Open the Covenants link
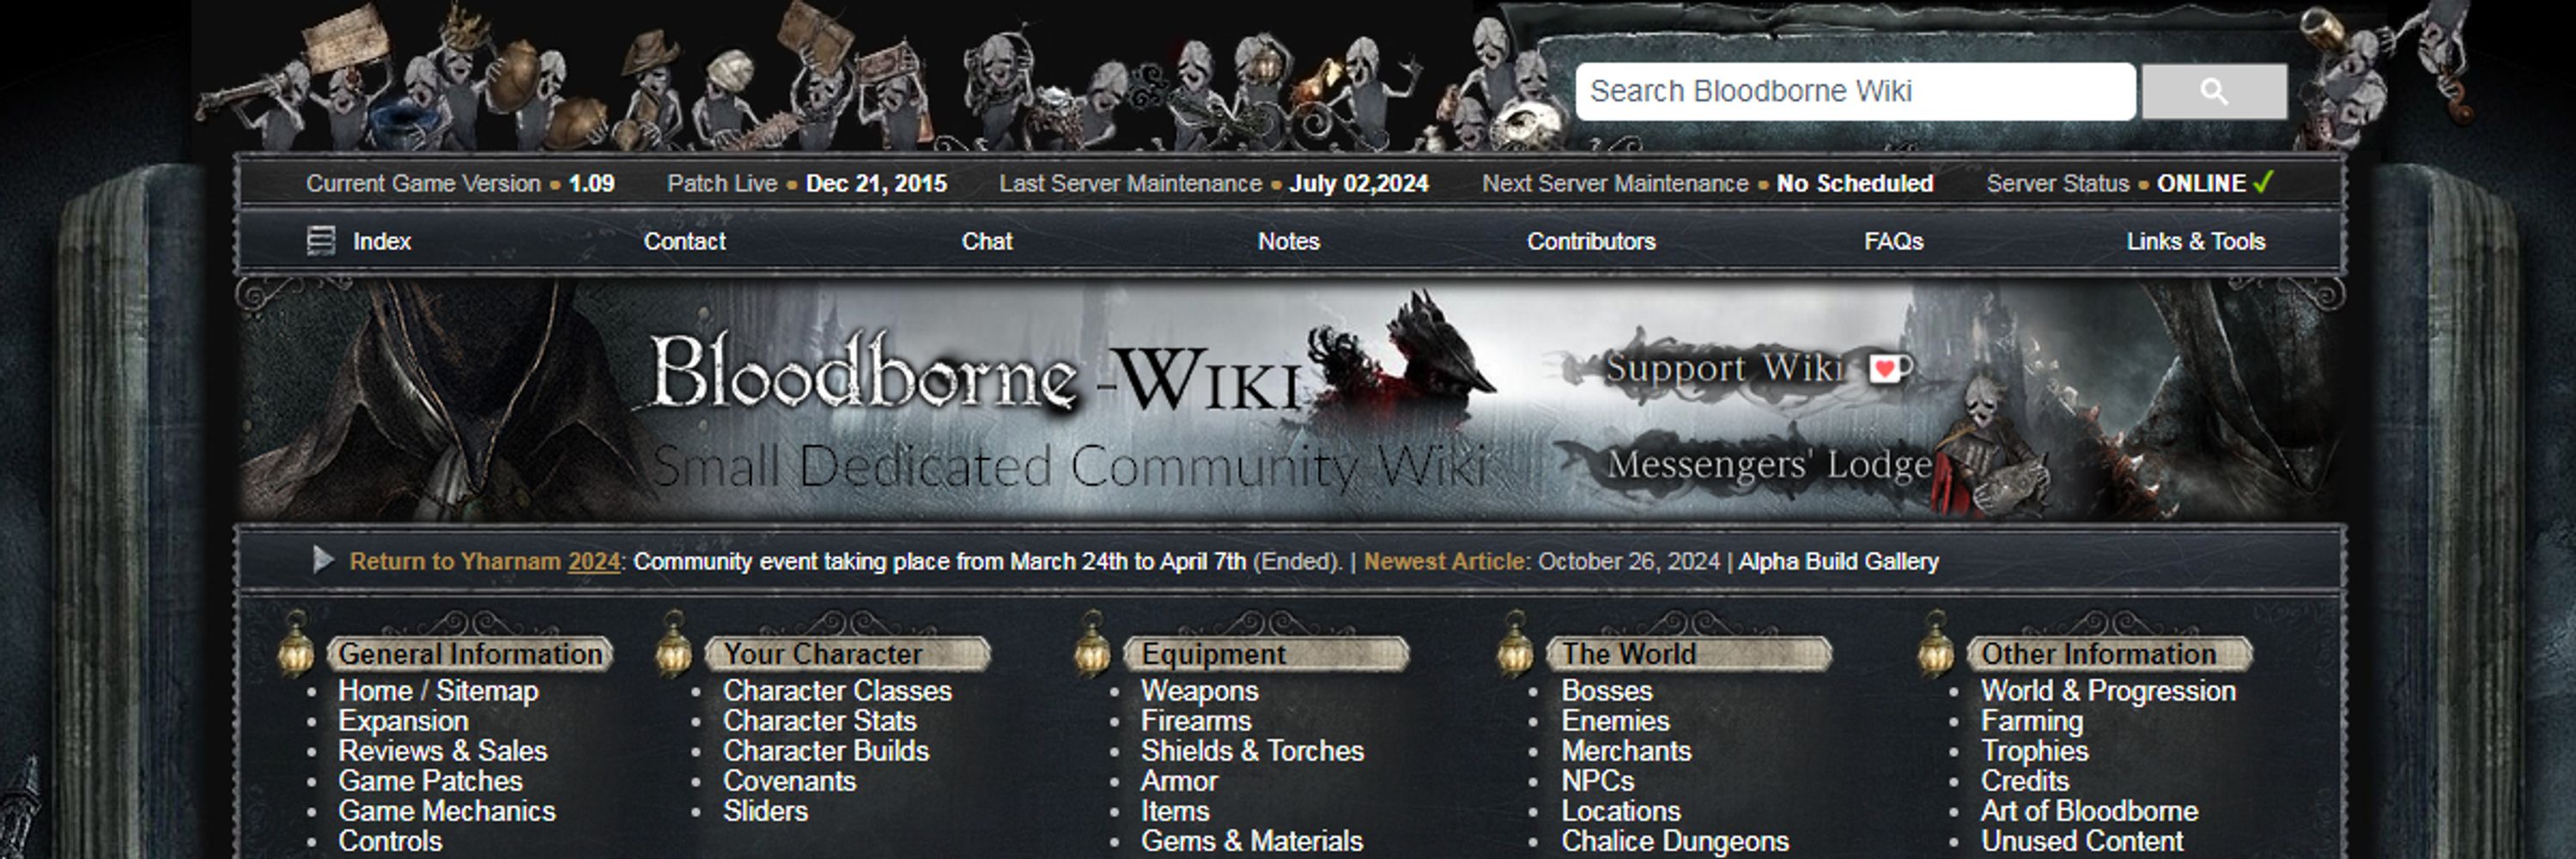2576x859 pixels. (789, 781)
